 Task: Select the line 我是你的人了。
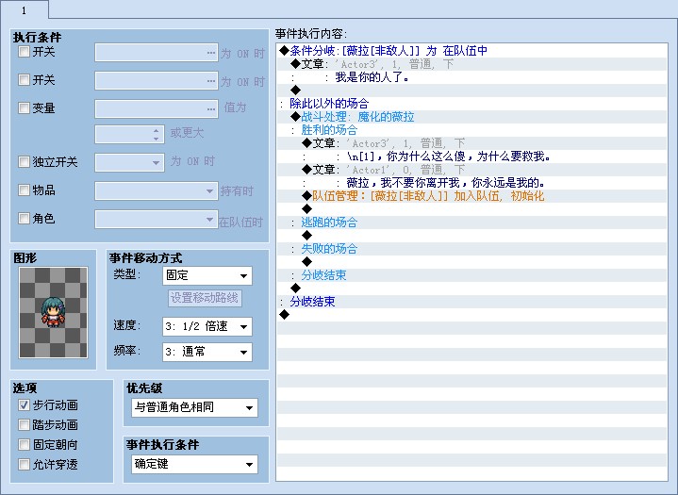[471, 77]
